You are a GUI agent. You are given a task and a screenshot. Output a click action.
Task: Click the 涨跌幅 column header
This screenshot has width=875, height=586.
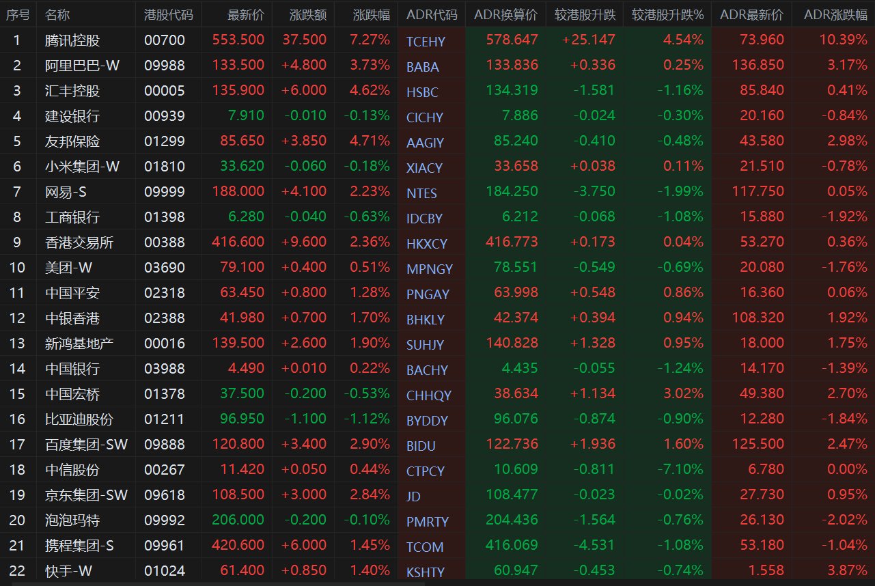pyautogui.click(x=372, y=14)
